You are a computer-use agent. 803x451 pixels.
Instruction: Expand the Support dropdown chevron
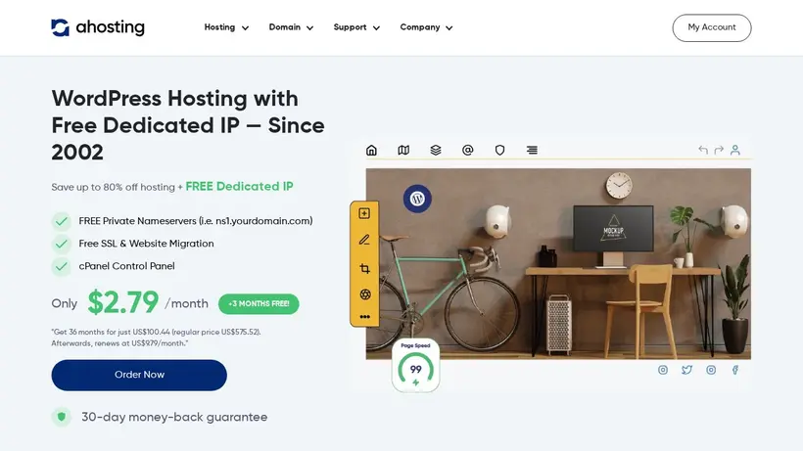click(376, 28)
